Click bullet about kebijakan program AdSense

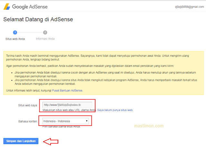tap(106, 82)
